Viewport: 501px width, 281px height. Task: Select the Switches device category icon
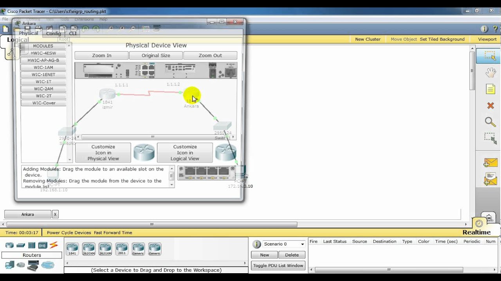(x=21, y=245)
